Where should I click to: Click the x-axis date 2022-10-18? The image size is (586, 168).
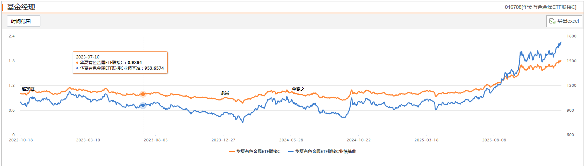point(21,140)
